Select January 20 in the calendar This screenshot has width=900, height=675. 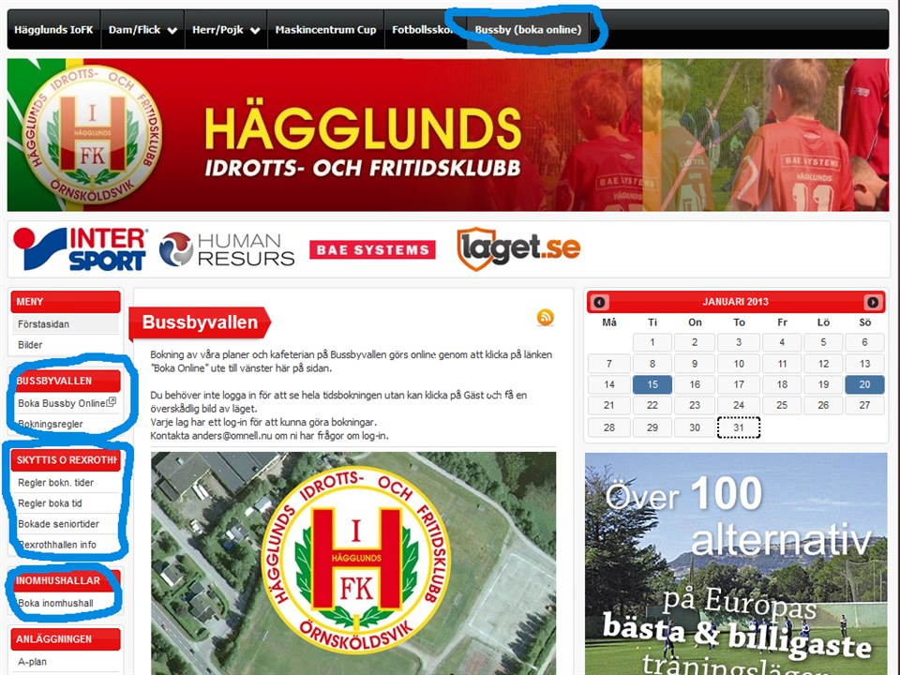864,384
